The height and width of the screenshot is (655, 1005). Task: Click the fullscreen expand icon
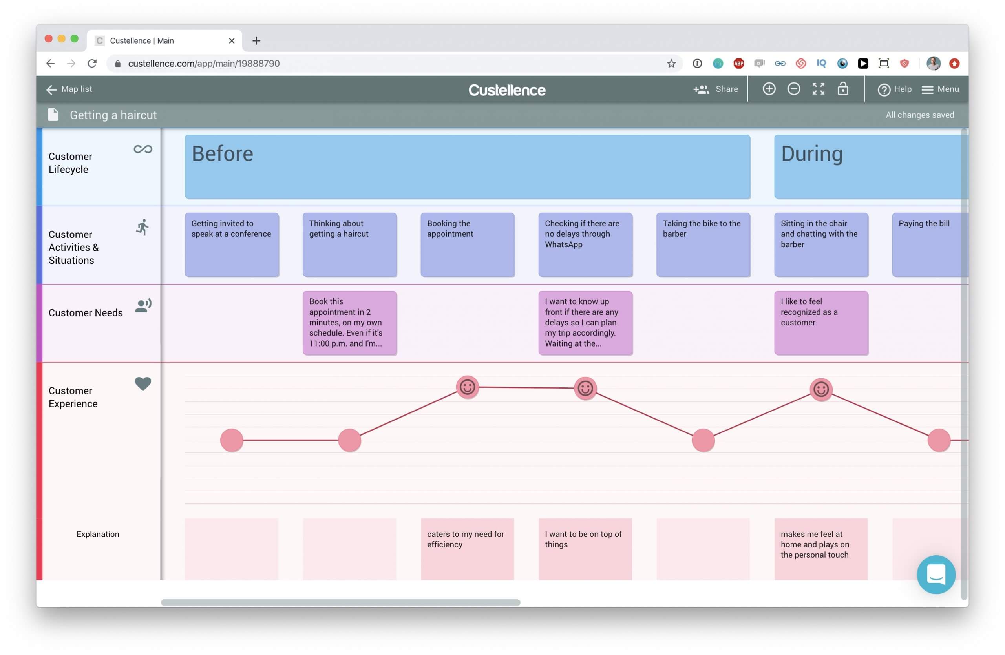pos(818,89)
